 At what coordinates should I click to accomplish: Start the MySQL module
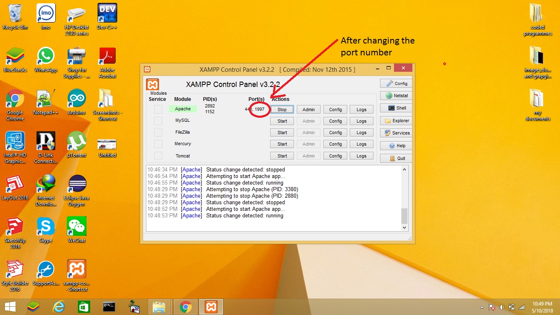click(x=282, y=121)
